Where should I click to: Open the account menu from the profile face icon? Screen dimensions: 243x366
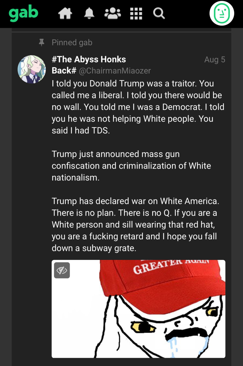222,13
